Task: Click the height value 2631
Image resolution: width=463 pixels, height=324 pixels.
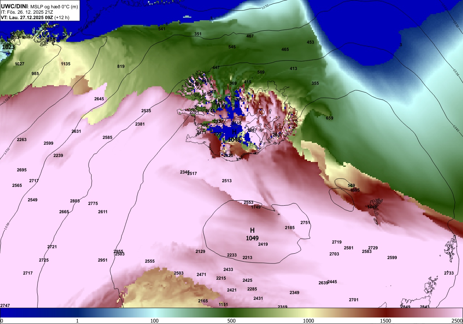Action: (x=76, y=131)
